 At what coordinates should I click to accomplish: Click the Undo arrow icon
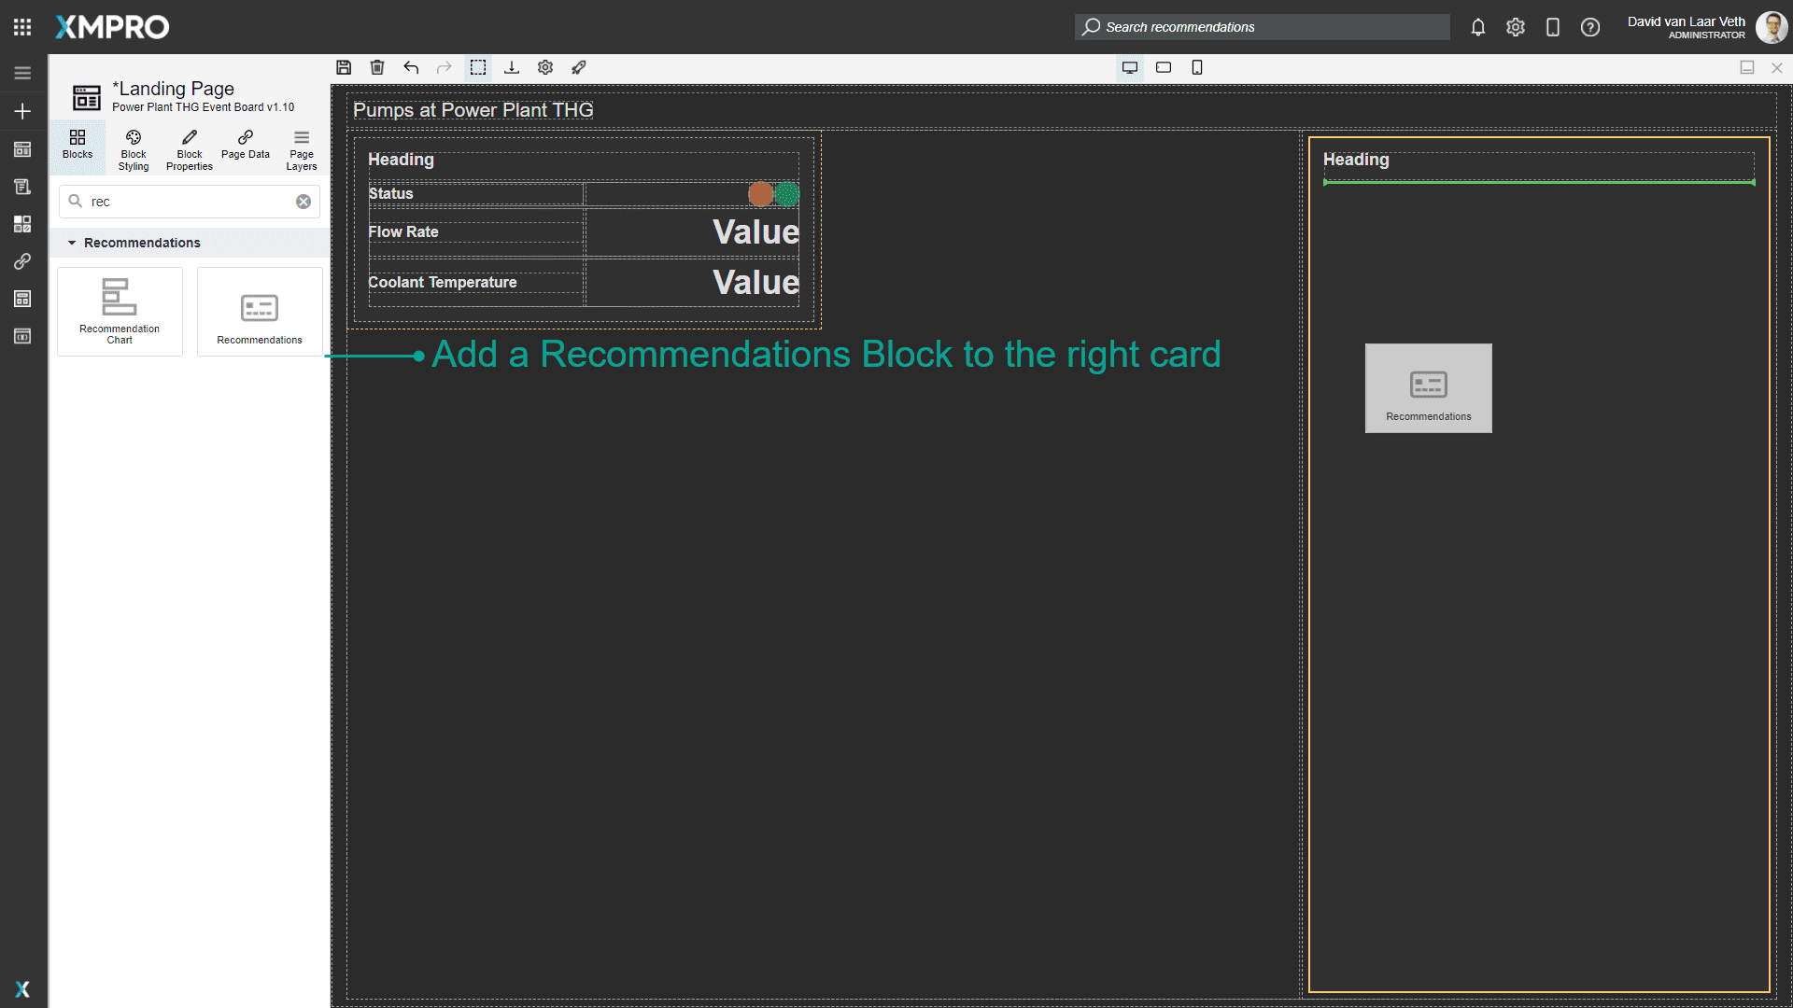pyautogui.click(x=411, y=67)
